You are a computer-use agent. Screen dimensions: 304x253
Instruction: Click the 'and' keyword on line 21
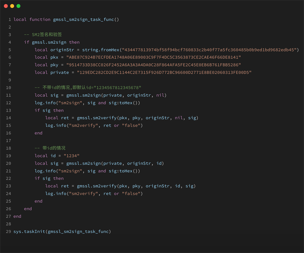point(102,171)
